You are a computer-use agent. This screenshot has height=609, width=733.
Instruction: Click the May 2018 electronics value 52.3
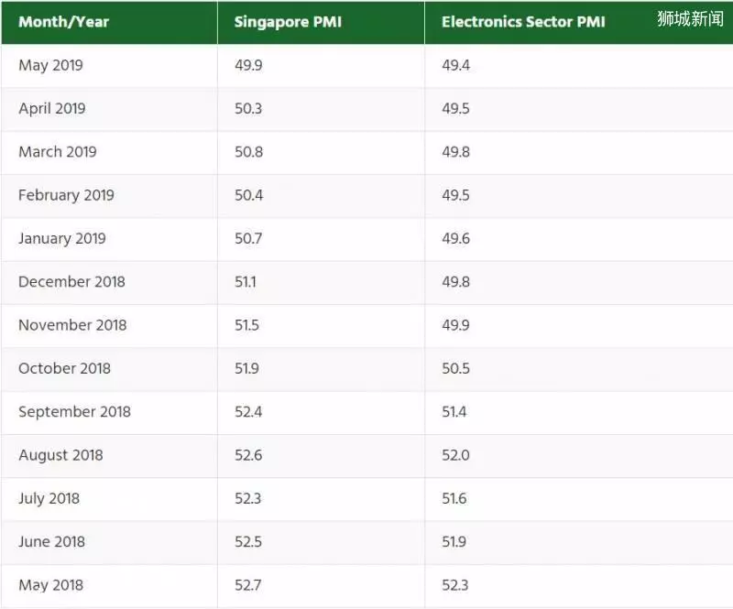(455, 585)
